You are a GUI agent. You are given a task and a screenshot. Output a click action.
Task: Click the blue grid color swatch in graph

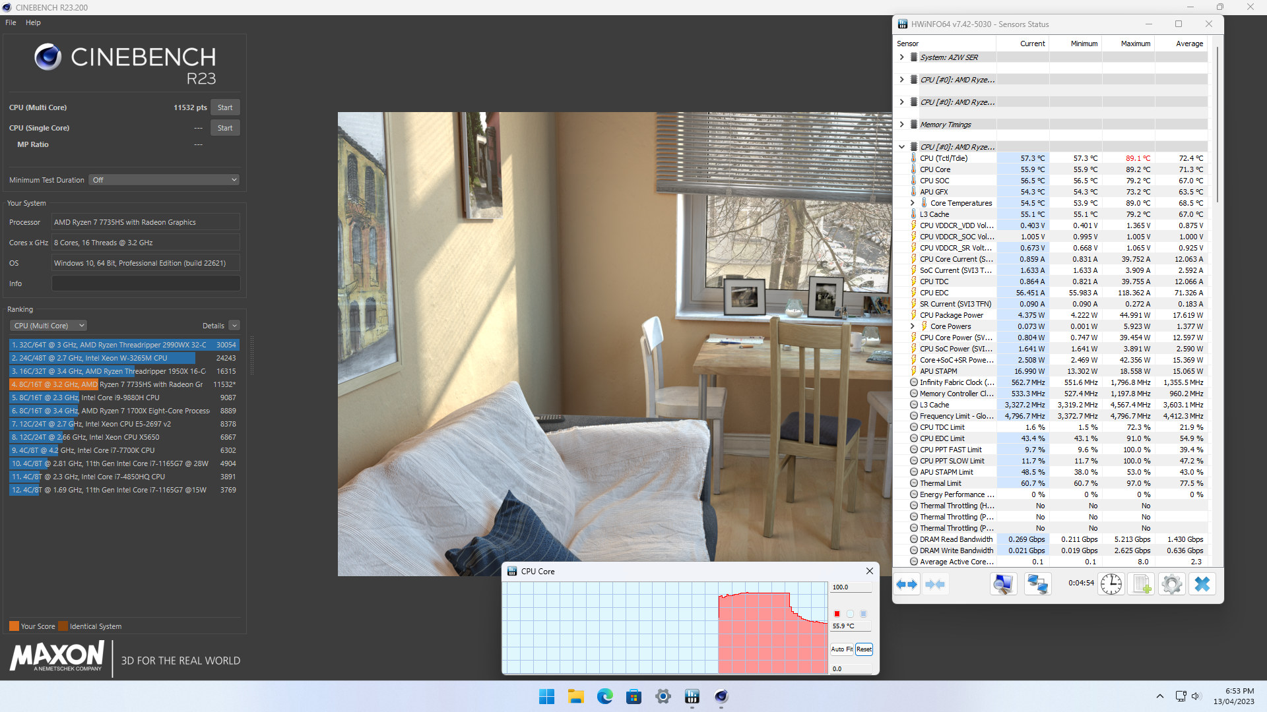click(863, 614)
